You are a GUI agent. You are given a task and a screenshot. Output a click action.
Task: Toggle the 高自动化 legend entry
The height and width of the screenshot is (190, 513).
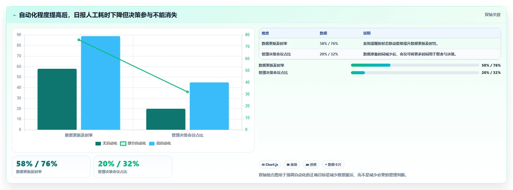(x=160, y=143)
